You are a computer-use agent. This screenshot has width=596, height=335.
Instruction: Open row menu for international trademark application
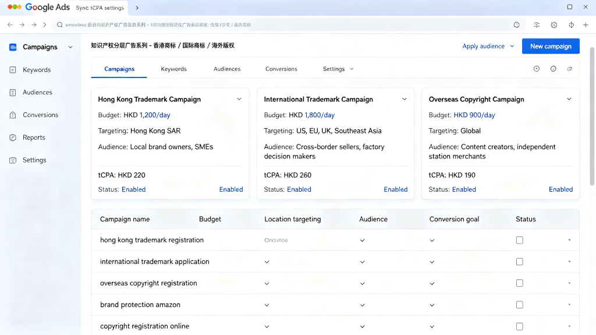[569, 262]
